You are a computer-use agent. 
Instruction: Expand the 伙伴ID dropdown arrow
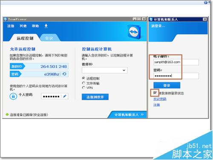(x=124, y=70)
